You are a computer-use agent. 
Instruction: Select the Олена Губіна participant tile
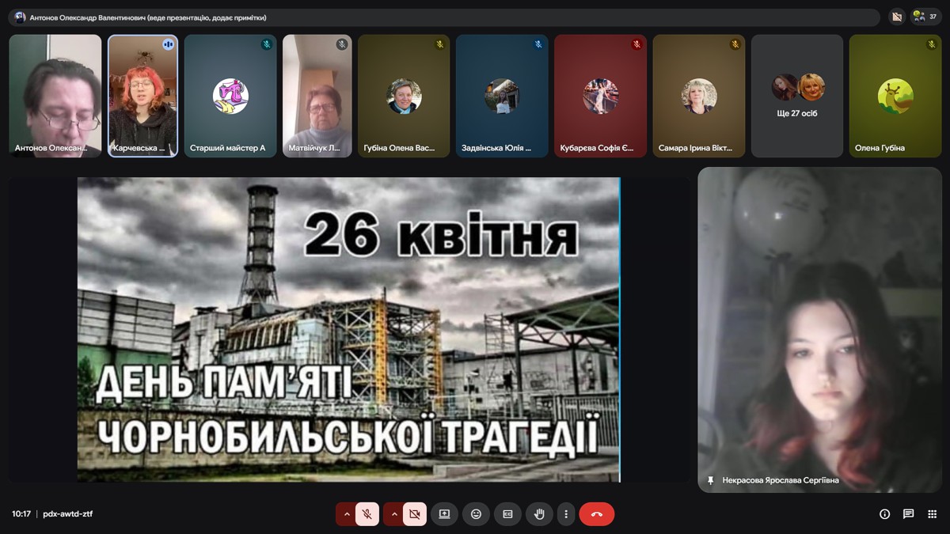click(895, 96)
